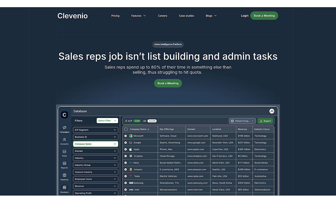The height and width of the screenshot is (203, 336).
Task: Open the Campaigns megaphone icon in sidebar
Action: pyautogui.click(x=64, y=128)
